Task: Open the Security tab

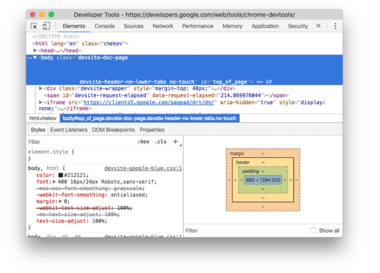Action: [x=298, y=26]
